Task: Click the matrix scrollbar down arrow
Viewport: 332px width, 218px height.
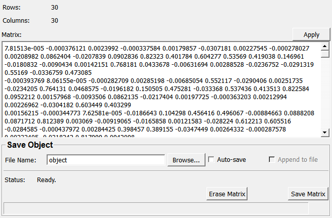Action: (x=325, y=133)
